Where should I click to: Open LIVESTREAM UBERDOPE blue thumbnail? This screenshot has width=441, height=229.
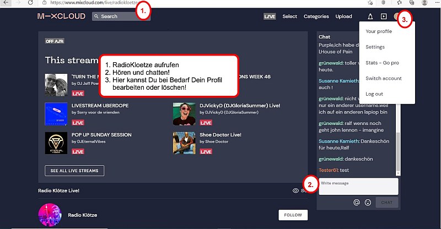tap(56, 114)
